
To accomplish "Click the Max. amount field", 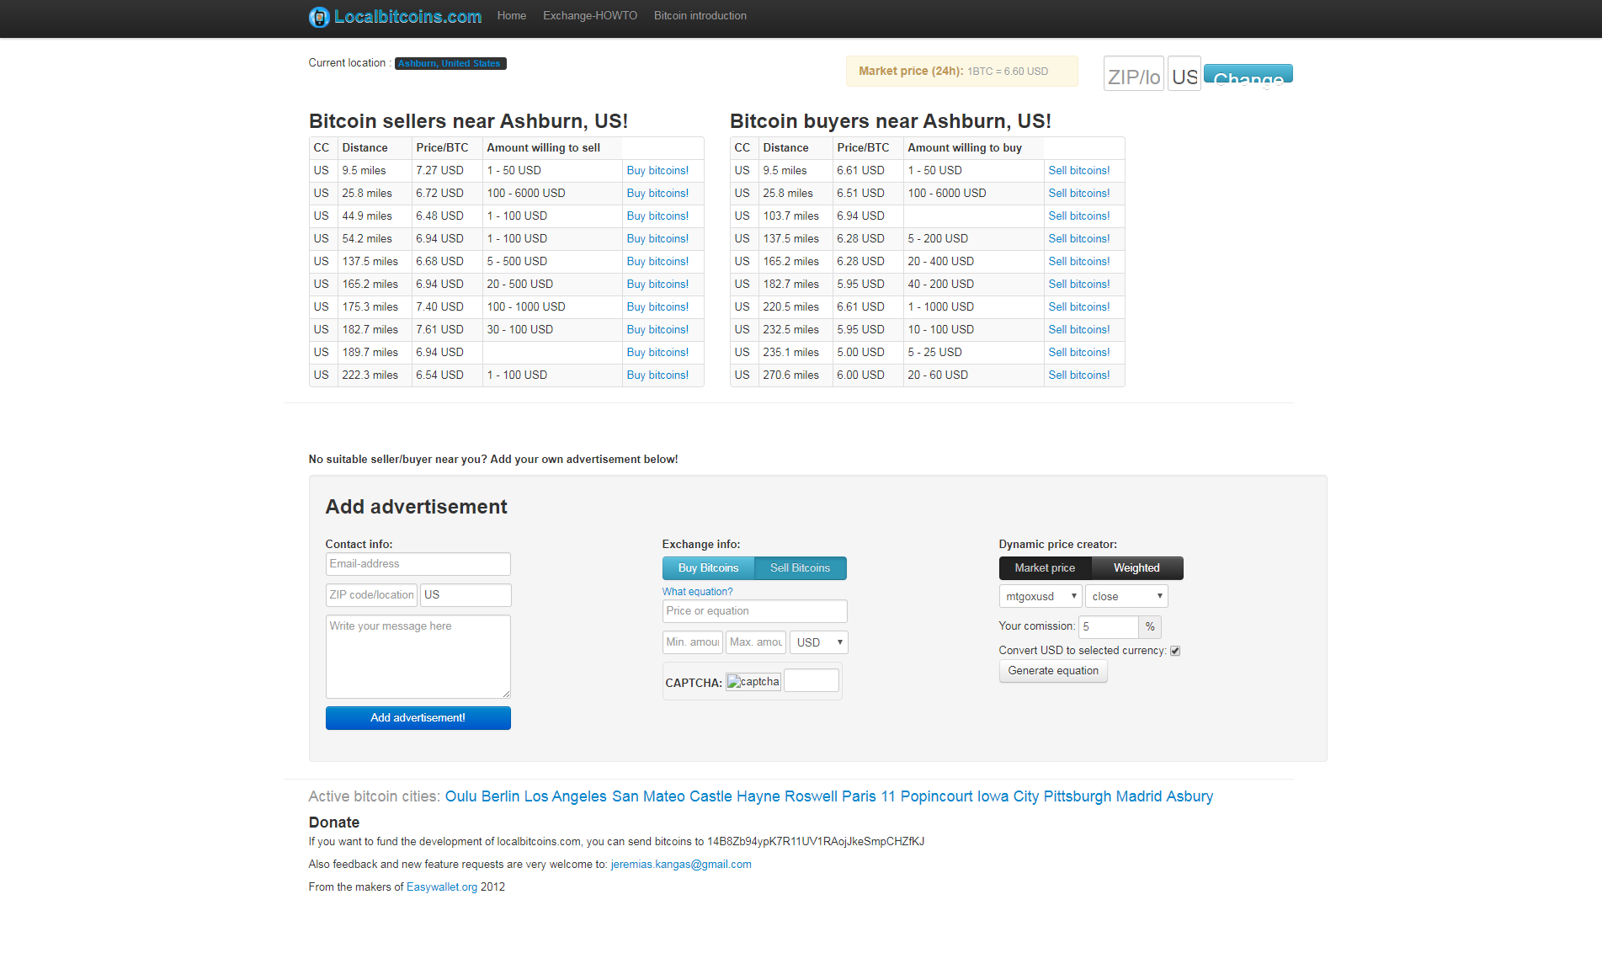I will [755, 642].
